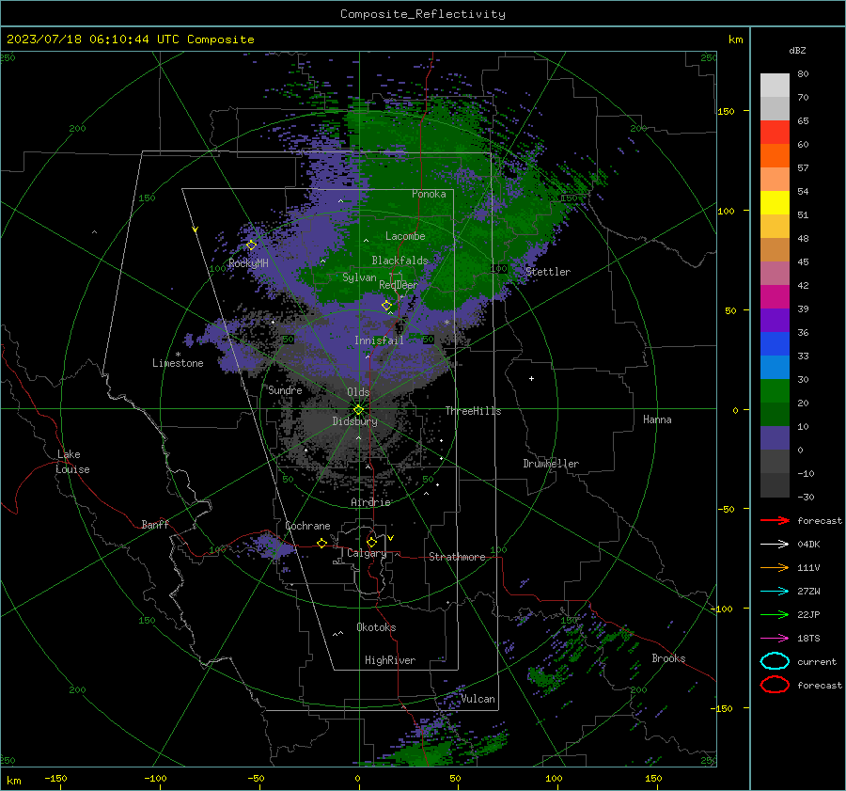The width and height of the screenshot is (846, 791).
Task: Click the Brooks label
Action: pos(668,658)
